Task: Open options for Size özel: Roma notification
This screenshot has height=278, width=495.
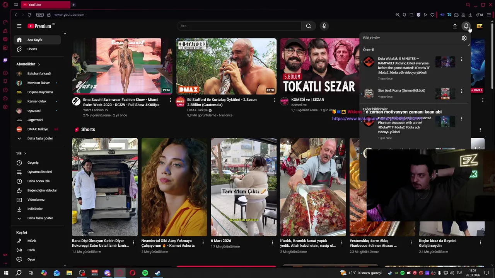Action: 461,91
